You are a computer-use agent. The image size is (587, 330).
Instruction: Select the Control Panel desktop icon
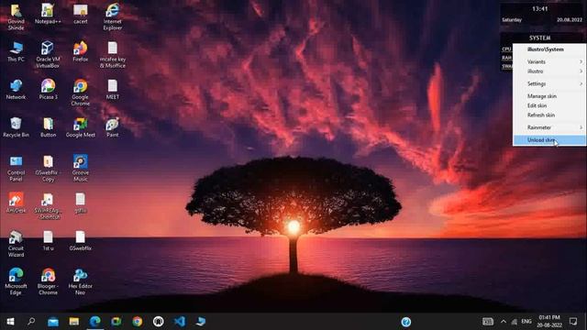(16, 169)
